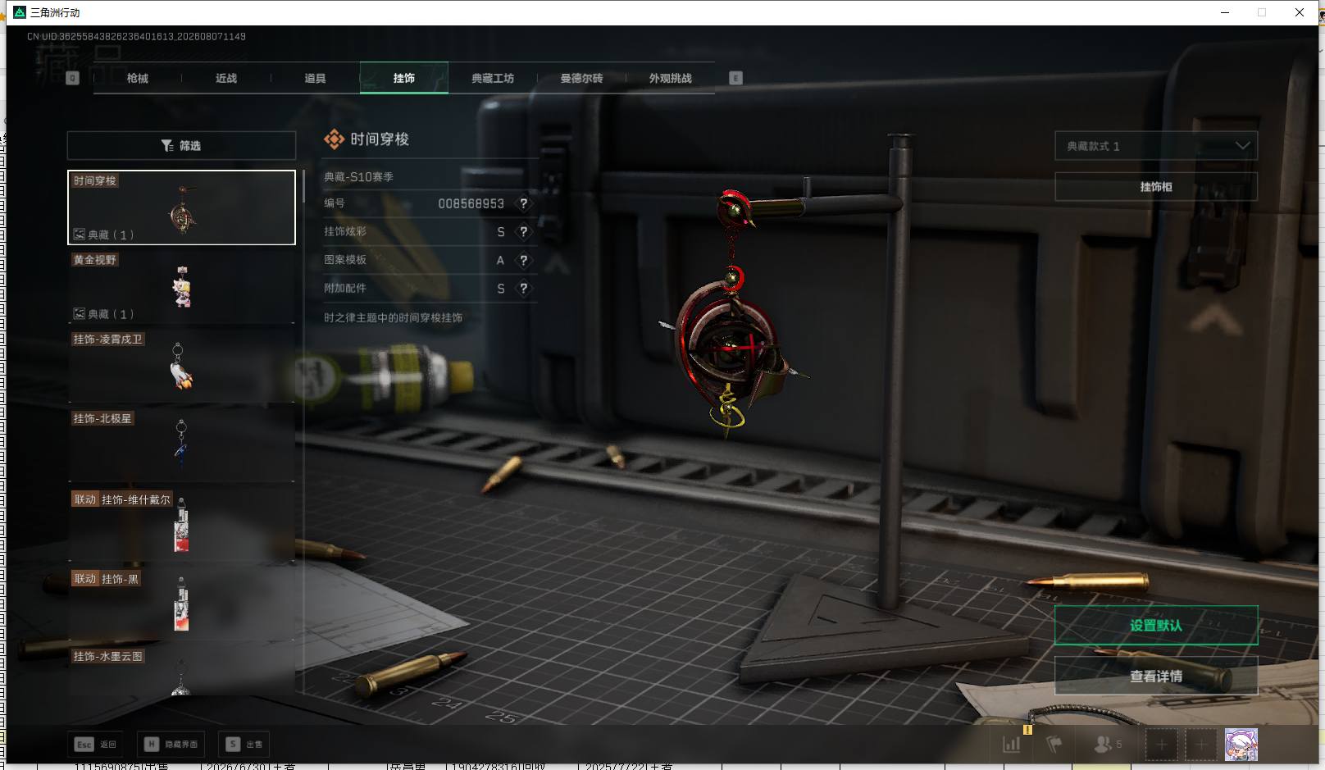Viewport: 1325px width, 770px height.
Task: Go to the 典藏工坊 tab
Action: click(x=493, y=78)
